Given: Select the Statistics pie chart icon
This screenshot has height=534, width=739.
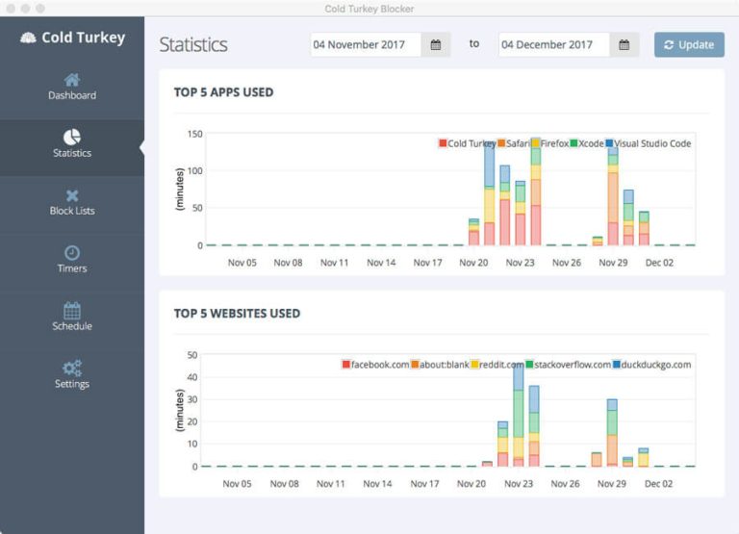Looking at the screenshot, I should 72,137.
